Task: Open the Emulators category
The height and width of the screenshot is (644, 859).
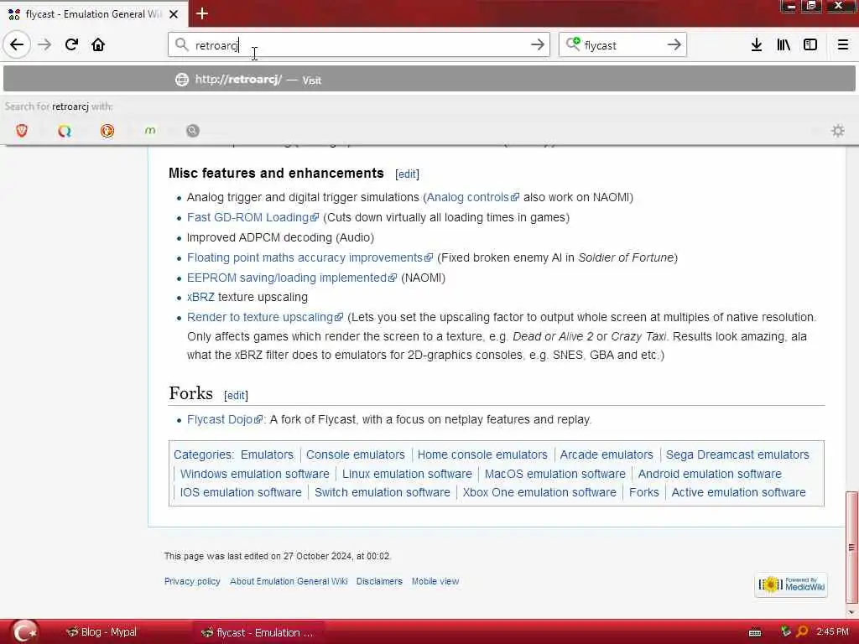Action: (x=267, y=454)
